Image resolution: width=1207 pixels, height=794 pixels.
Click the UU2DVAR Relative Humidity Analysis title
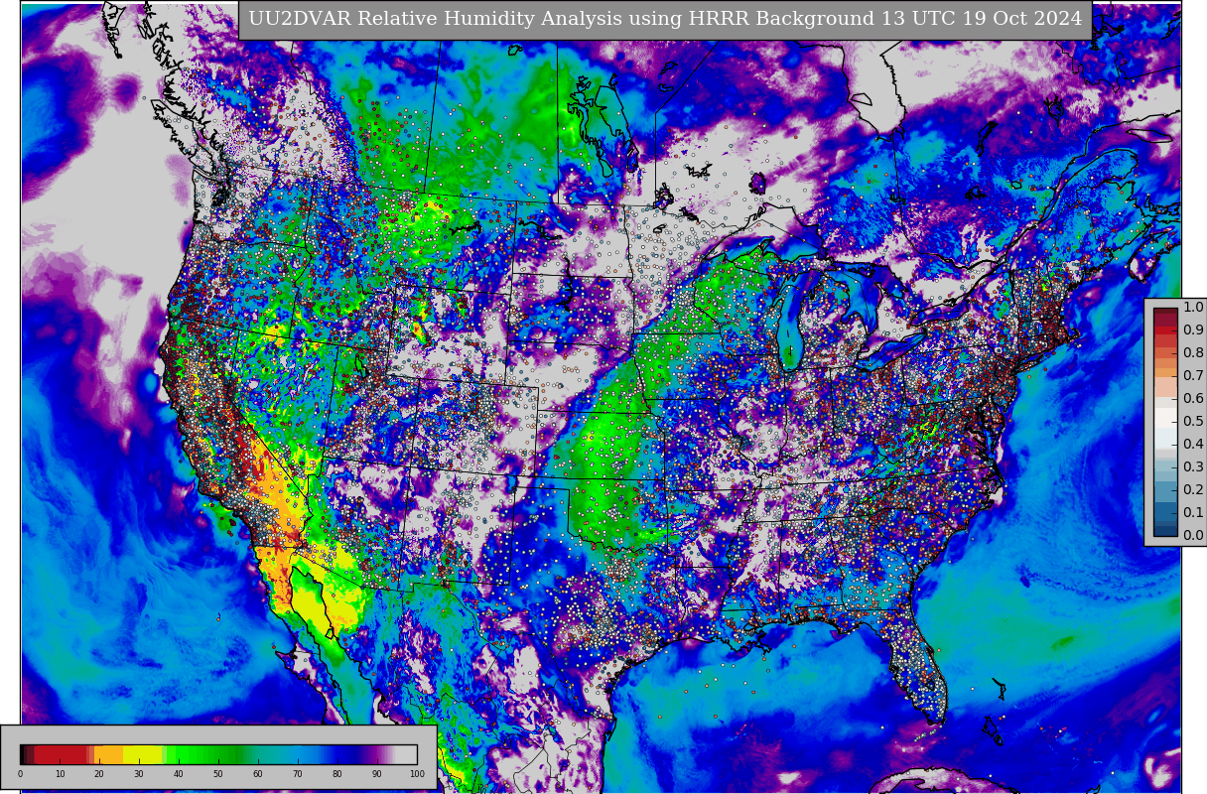pyautogui.click(x=664, y=19)
